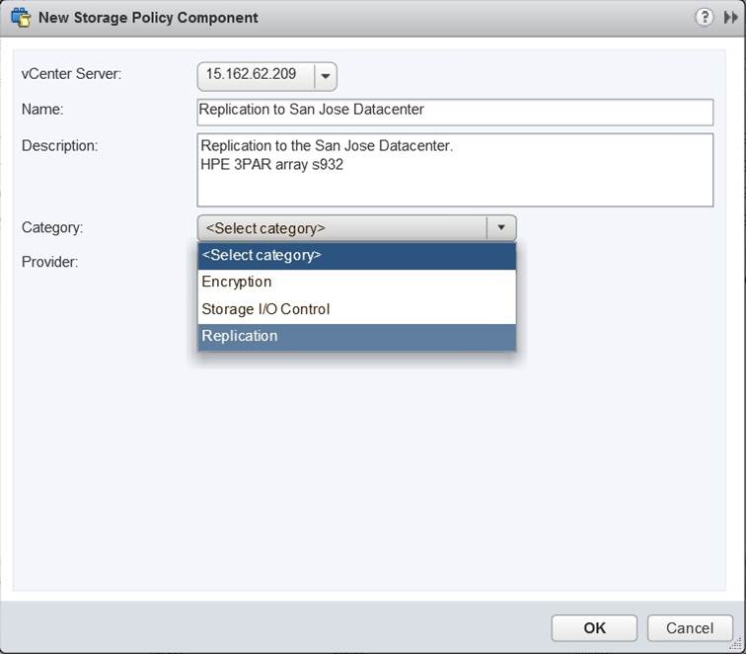746x654 pixels.
Task: Choose Replication in the category dropdown list
Action: click(356, 336)
